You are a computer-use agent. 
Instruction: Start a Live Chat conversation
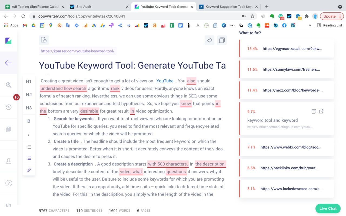[328, 208]
